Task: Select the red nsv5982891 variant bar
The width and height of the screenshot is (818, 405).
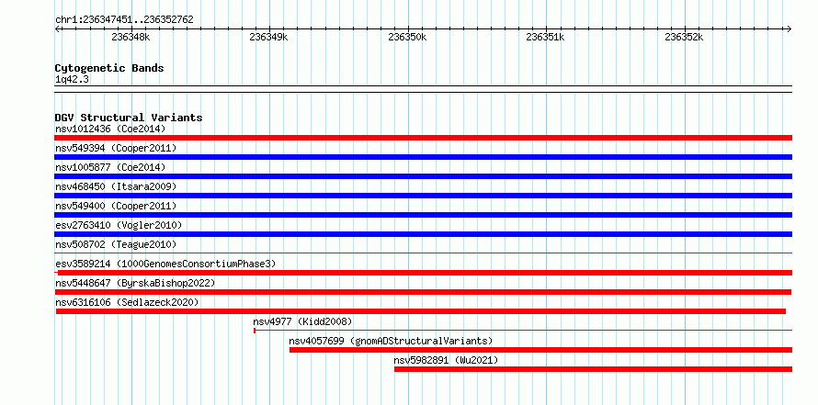Action: tap(593, 369)
